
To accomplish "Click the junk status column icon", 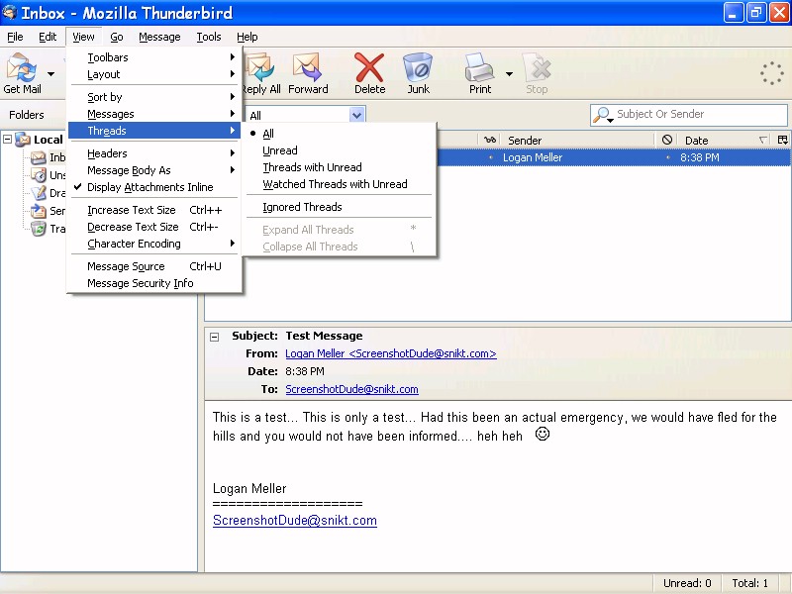I will 666,140.
